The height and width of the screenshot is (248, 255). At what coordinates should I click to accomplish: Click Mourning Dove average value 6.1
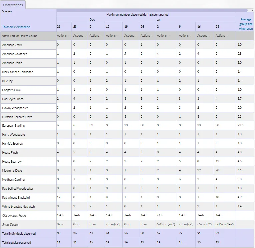pos(240,170)
